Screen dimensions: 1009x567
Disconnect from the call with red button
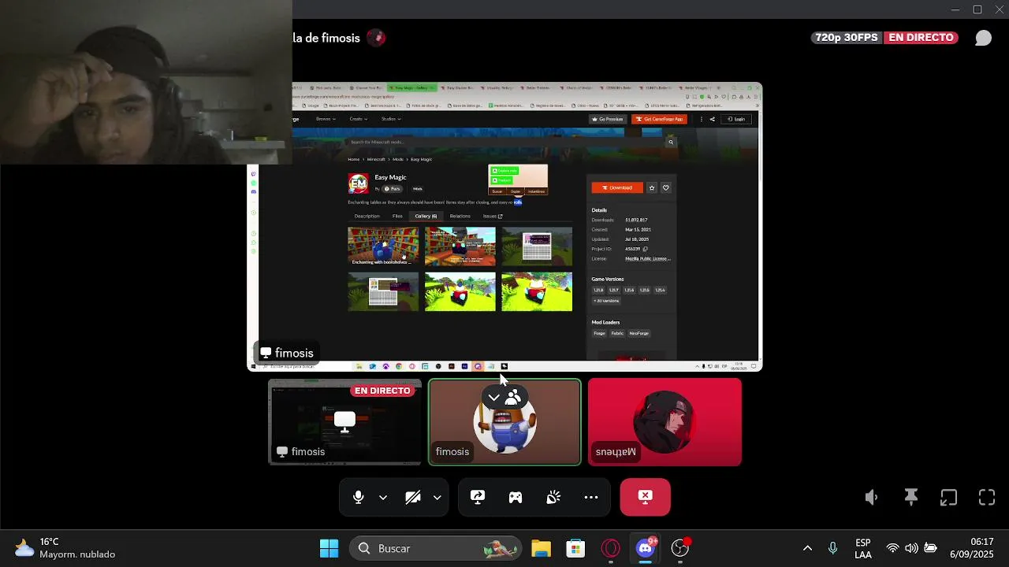point(646,497)
